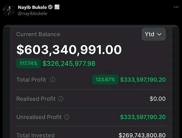Select the $603,340,991.00 current balance figure
Screen dimensions: 182x138
(x=69, y=50)
